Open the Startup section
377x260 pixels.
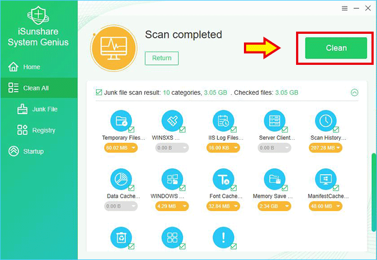39,151
